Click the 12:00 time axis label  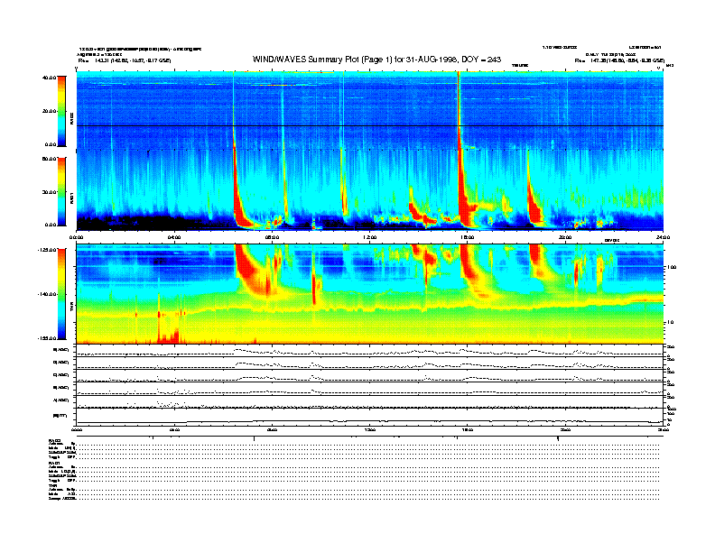click(369, 238)
